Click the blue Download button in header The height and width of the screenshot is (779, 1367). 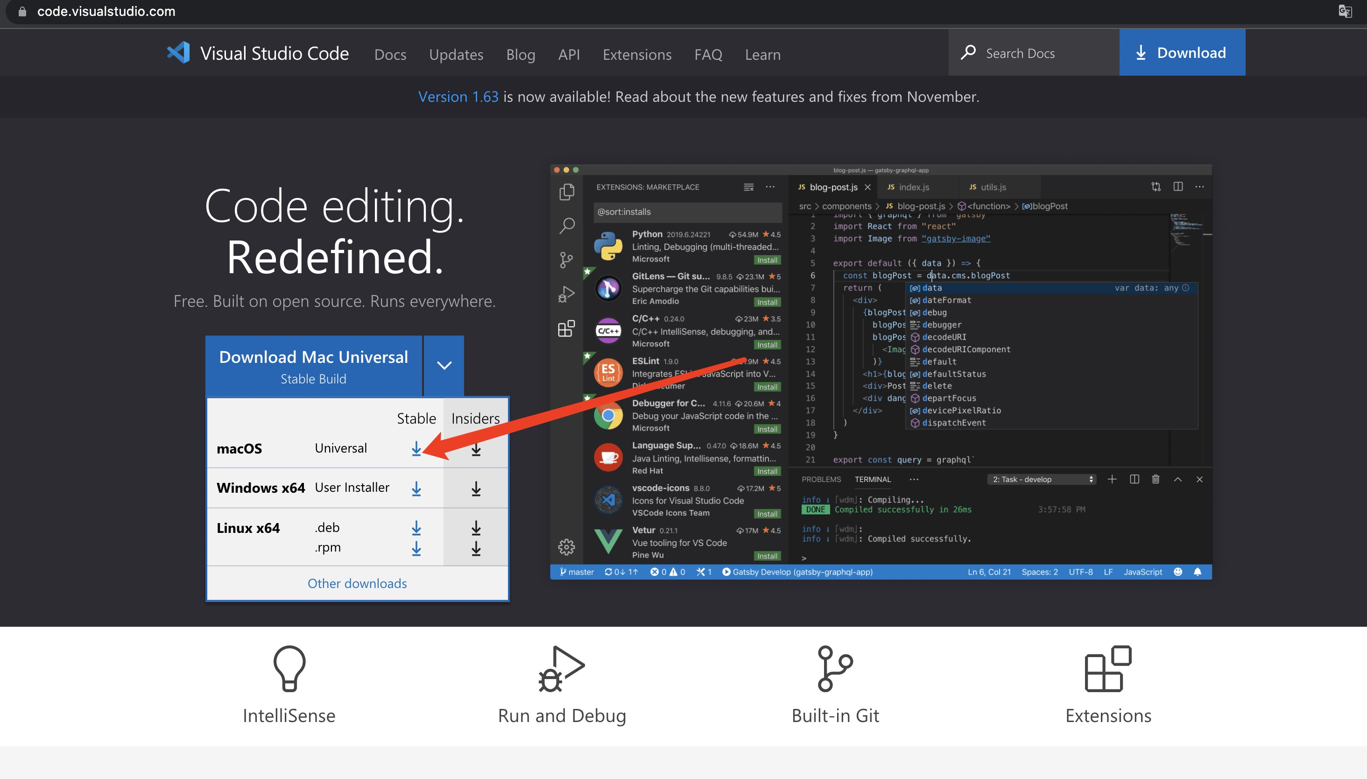point(1182,52)
